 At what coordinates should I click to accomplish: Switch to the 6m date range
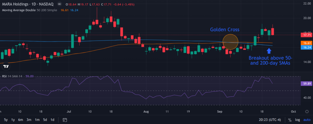[x=20, y=119]
